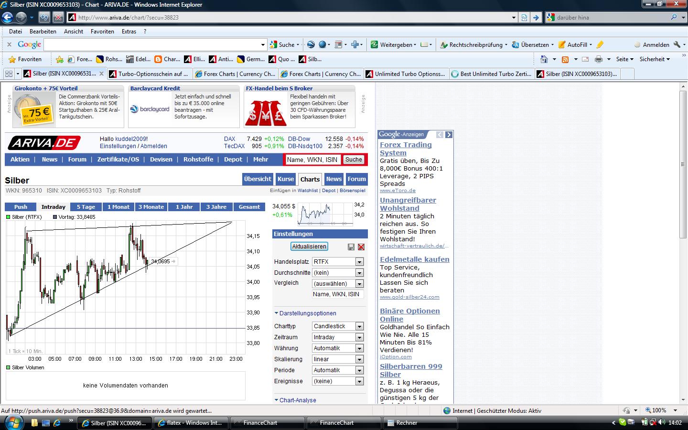Click the Print icon in command bar
Image resolution: width=688 pixels, height=430 pixels.
pyautogui.click(x=598, y=59)
